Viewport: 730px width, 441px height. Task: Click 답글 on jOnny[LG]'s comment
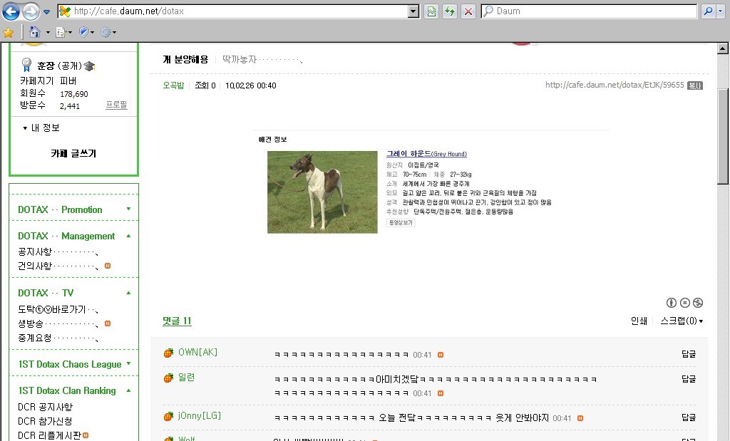pos(689,417)
